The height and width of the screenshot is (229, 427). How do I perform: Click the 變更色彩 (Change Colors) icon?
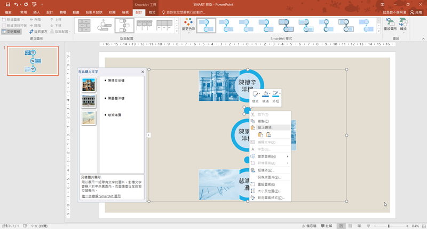(188, 23)
